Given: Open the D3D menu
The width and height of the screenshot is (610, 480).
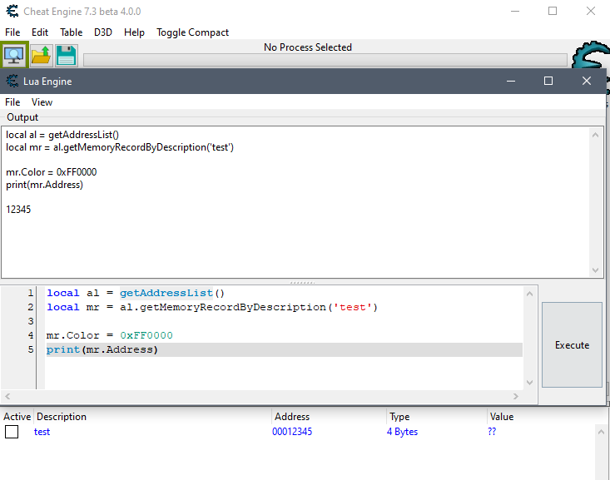Looking at the screenshot, I should (103, 32).
